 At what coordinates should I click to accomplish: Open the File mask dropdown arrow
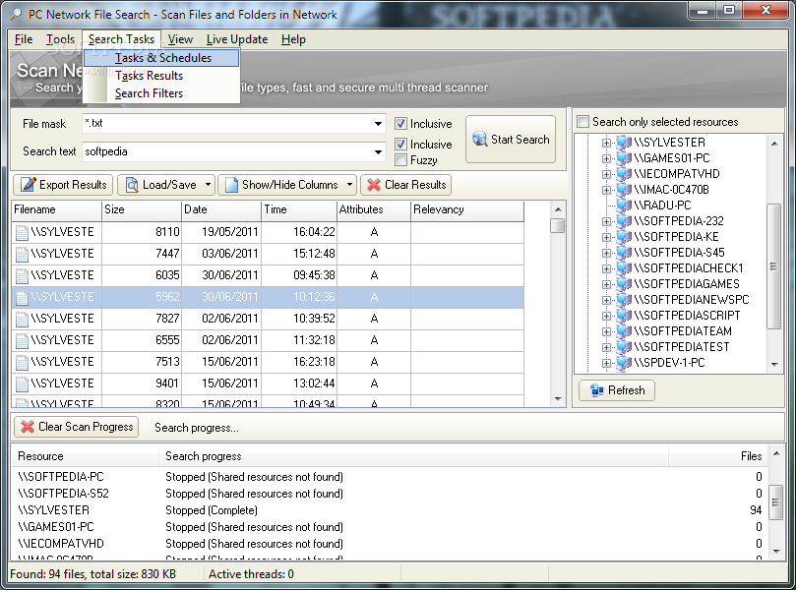click(378, 123)
